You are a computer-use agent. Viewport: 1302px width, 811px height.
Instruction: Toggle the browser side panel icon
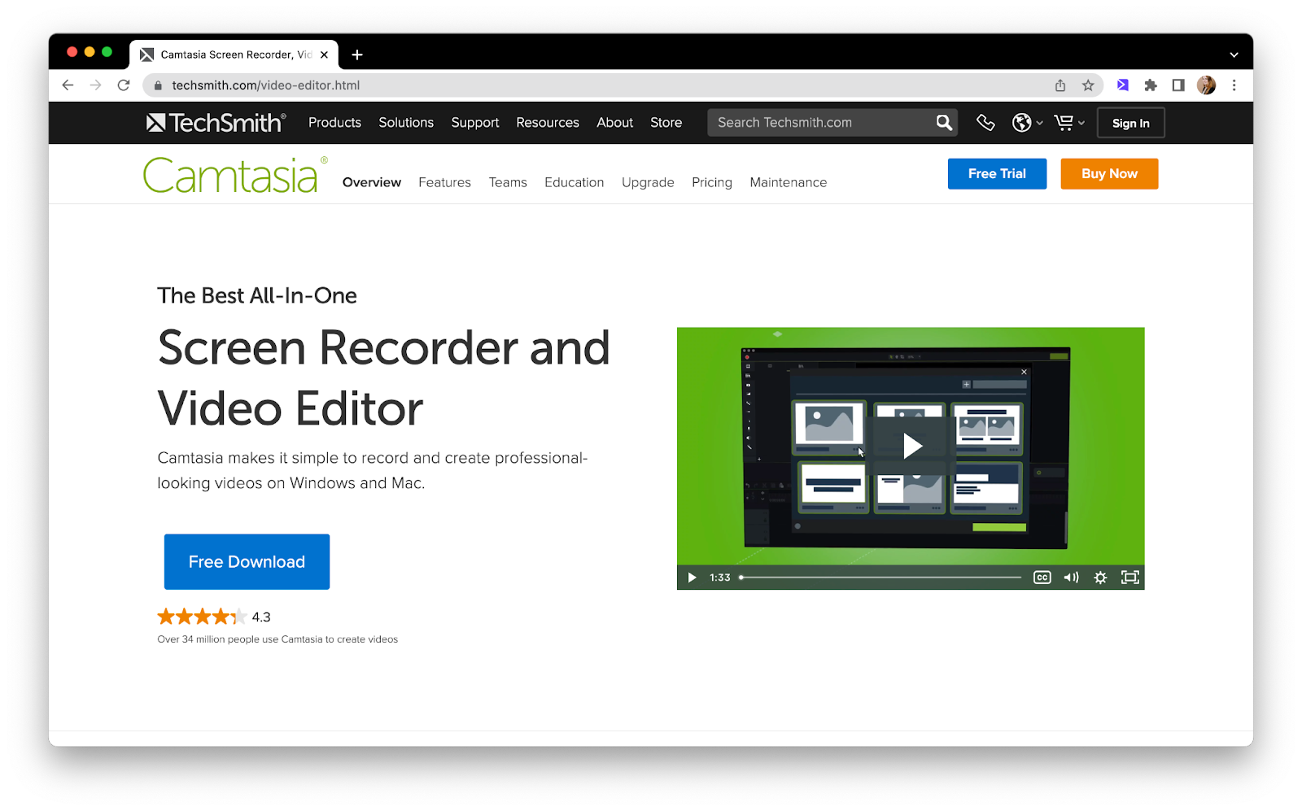pos(1178,85)
